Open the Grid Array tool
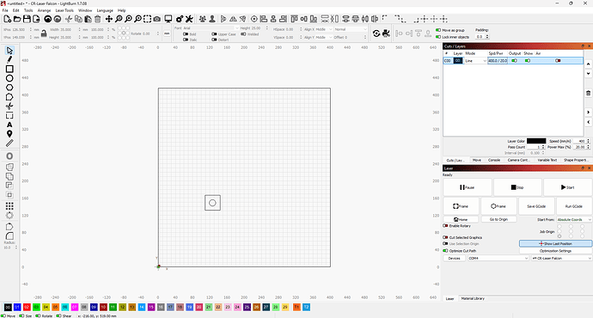This screenshot has width=593, height=318. [9, 206]
